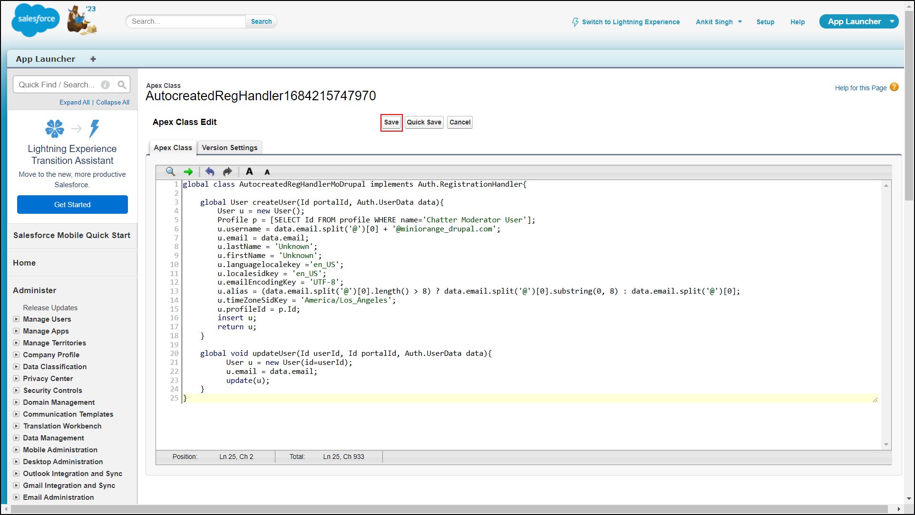This screenshot has width=915, height=515.
Task: Switch to the Version Settings tab
Action: click(229, 148)
